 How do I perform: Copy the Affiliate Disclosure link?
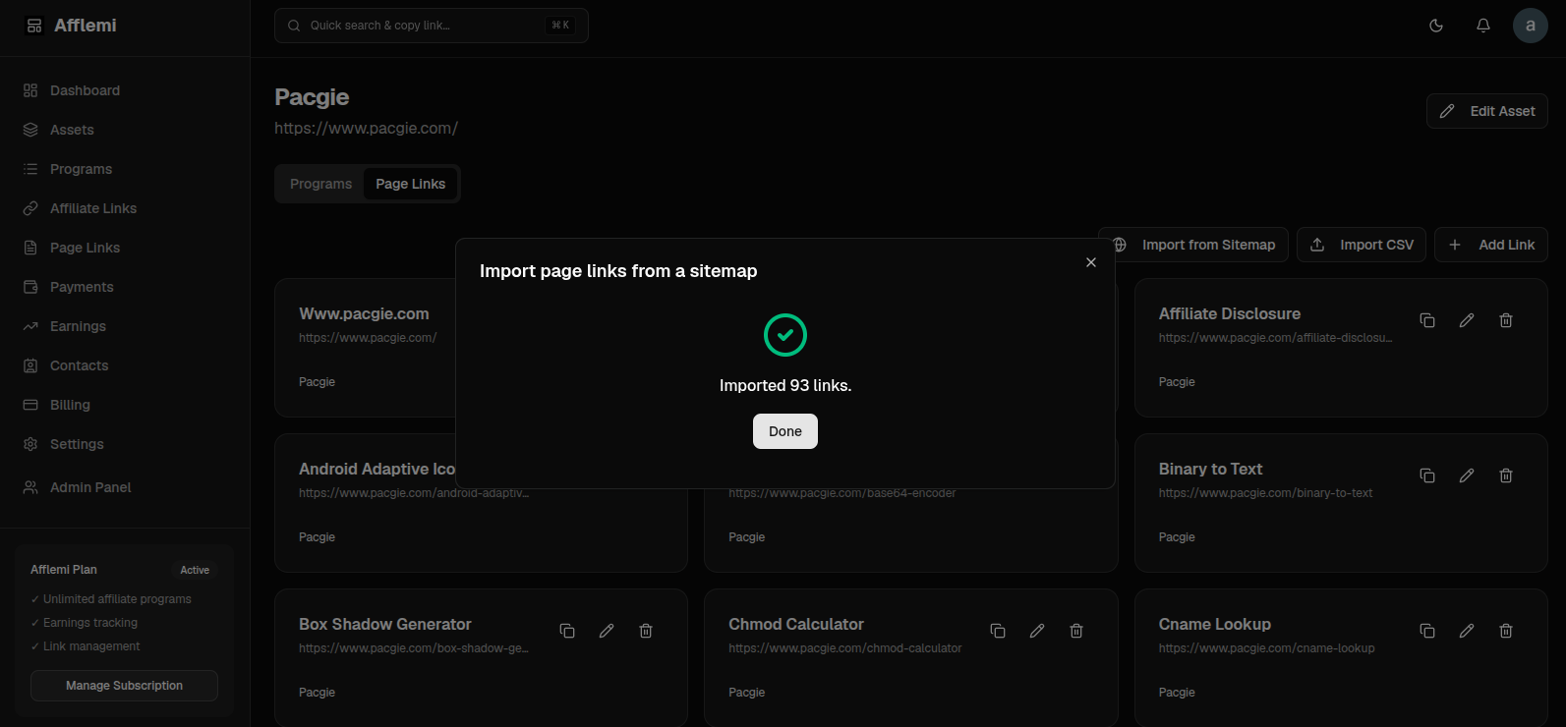[x=1427, y=320]
